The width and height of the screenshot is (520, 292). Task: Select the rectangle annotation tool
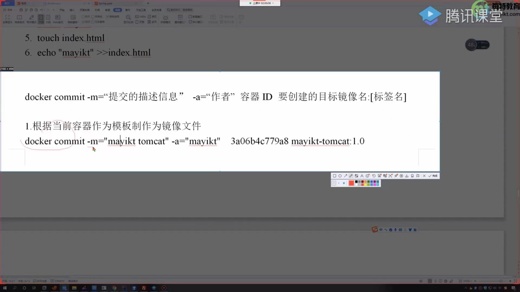[x=334, y=176]
